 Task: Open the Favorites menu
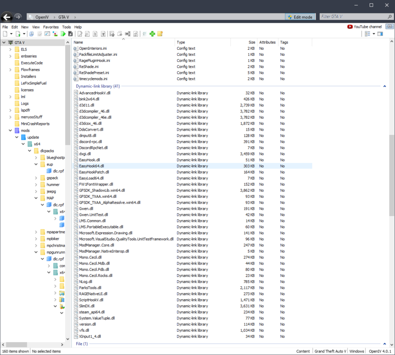[51, 27]
